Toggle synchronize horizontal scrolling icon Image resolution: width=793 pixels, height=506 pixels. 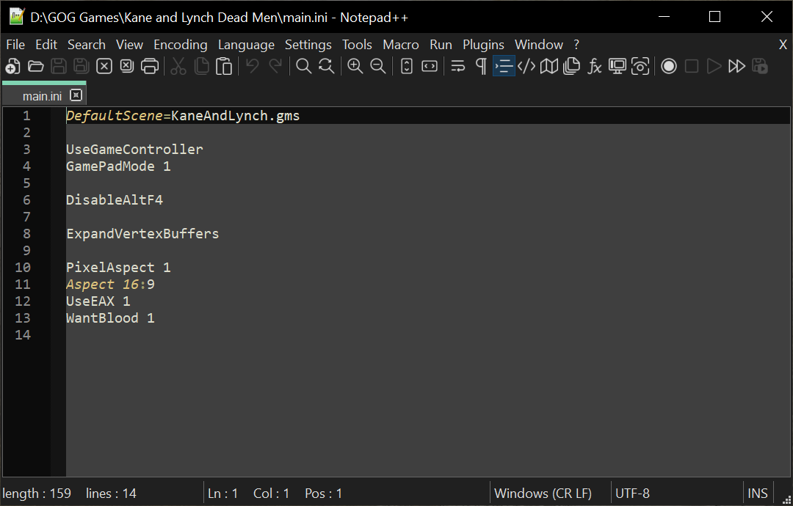[430, 66]
